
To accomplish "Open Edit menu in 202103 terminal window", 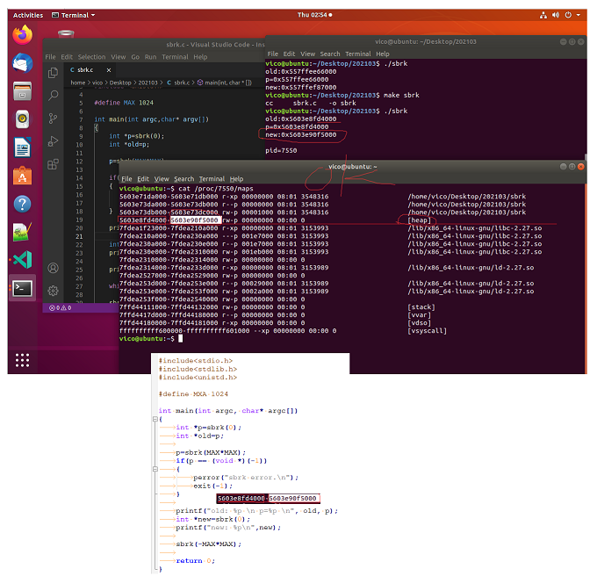I will 289,54.
